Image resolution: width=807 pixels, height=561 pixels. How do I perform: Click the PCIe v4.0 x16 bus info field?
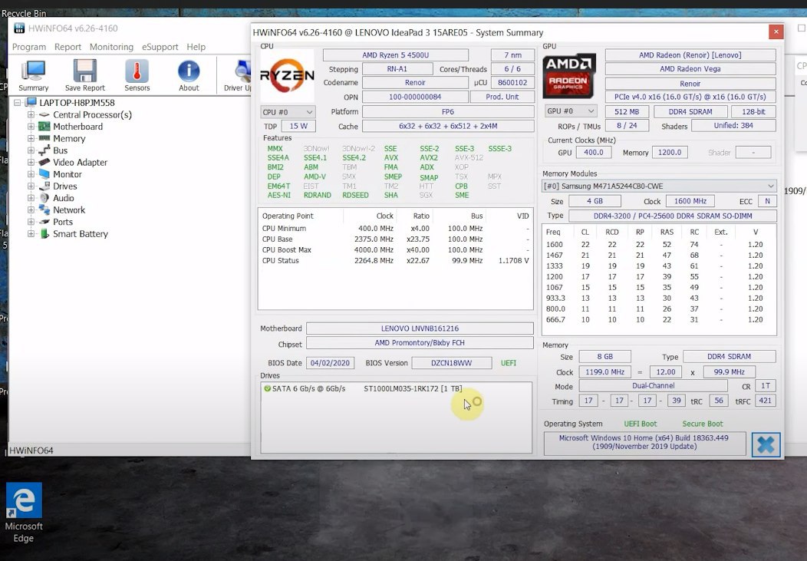690,97
